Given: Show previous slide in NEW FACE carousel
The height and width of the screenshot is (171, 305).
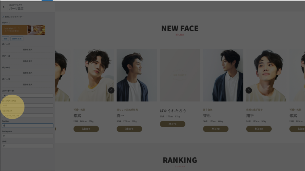Looking at the screenshot, I should click(x=111, y=90).
